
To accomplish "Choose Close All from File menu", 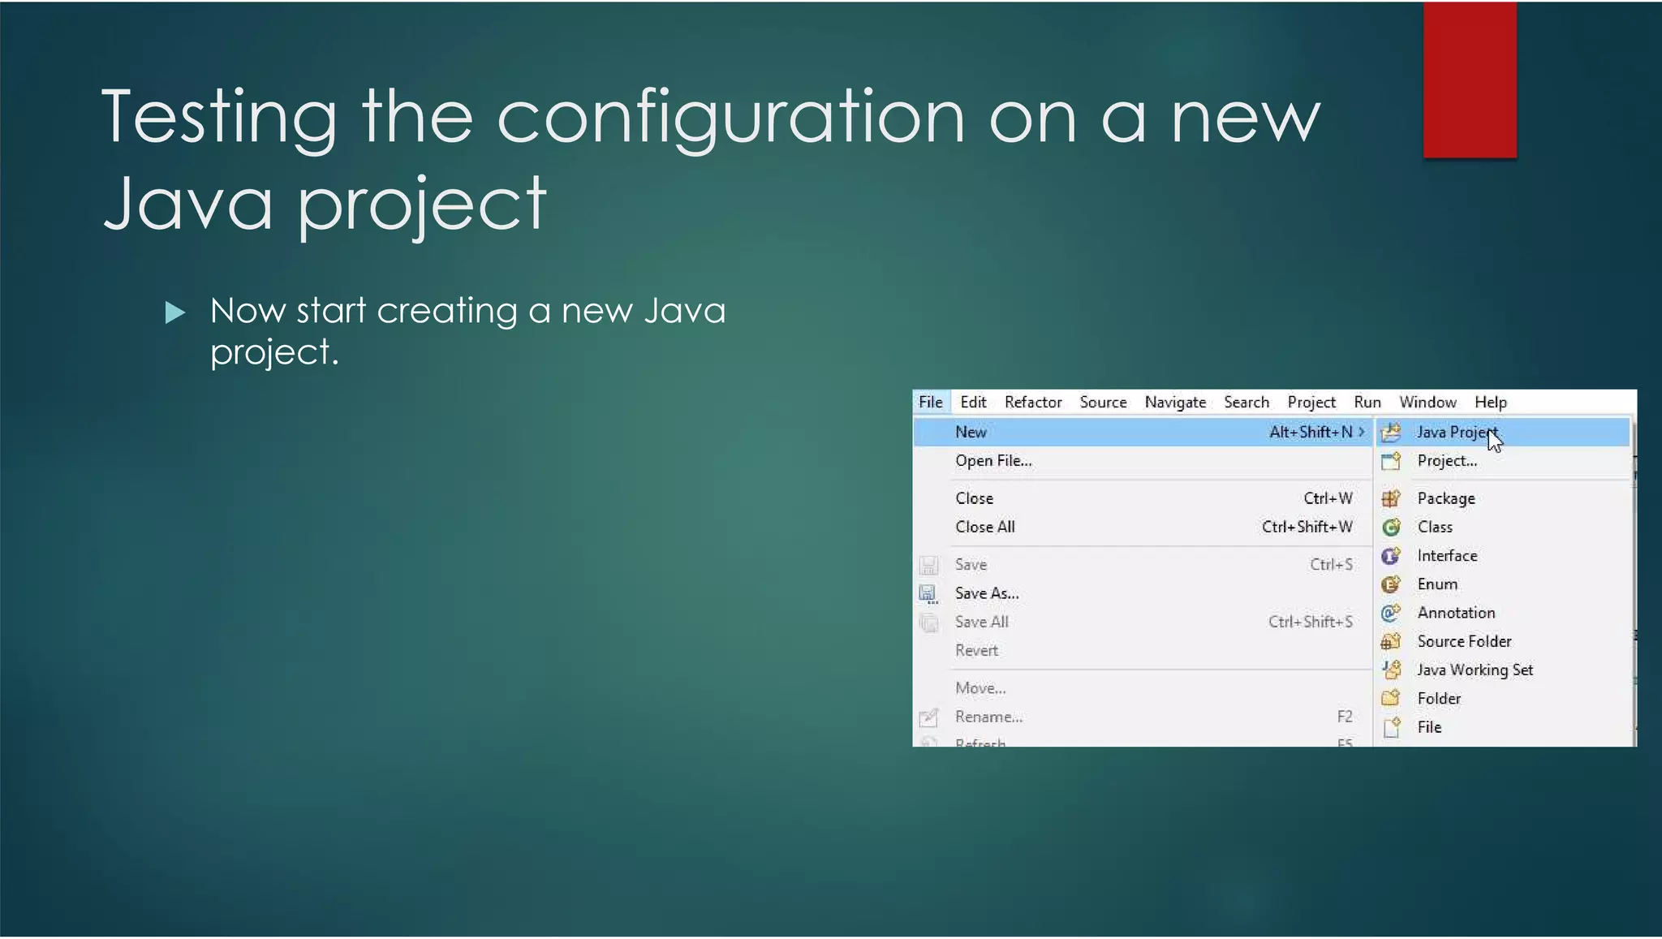I will pos(984,527).
